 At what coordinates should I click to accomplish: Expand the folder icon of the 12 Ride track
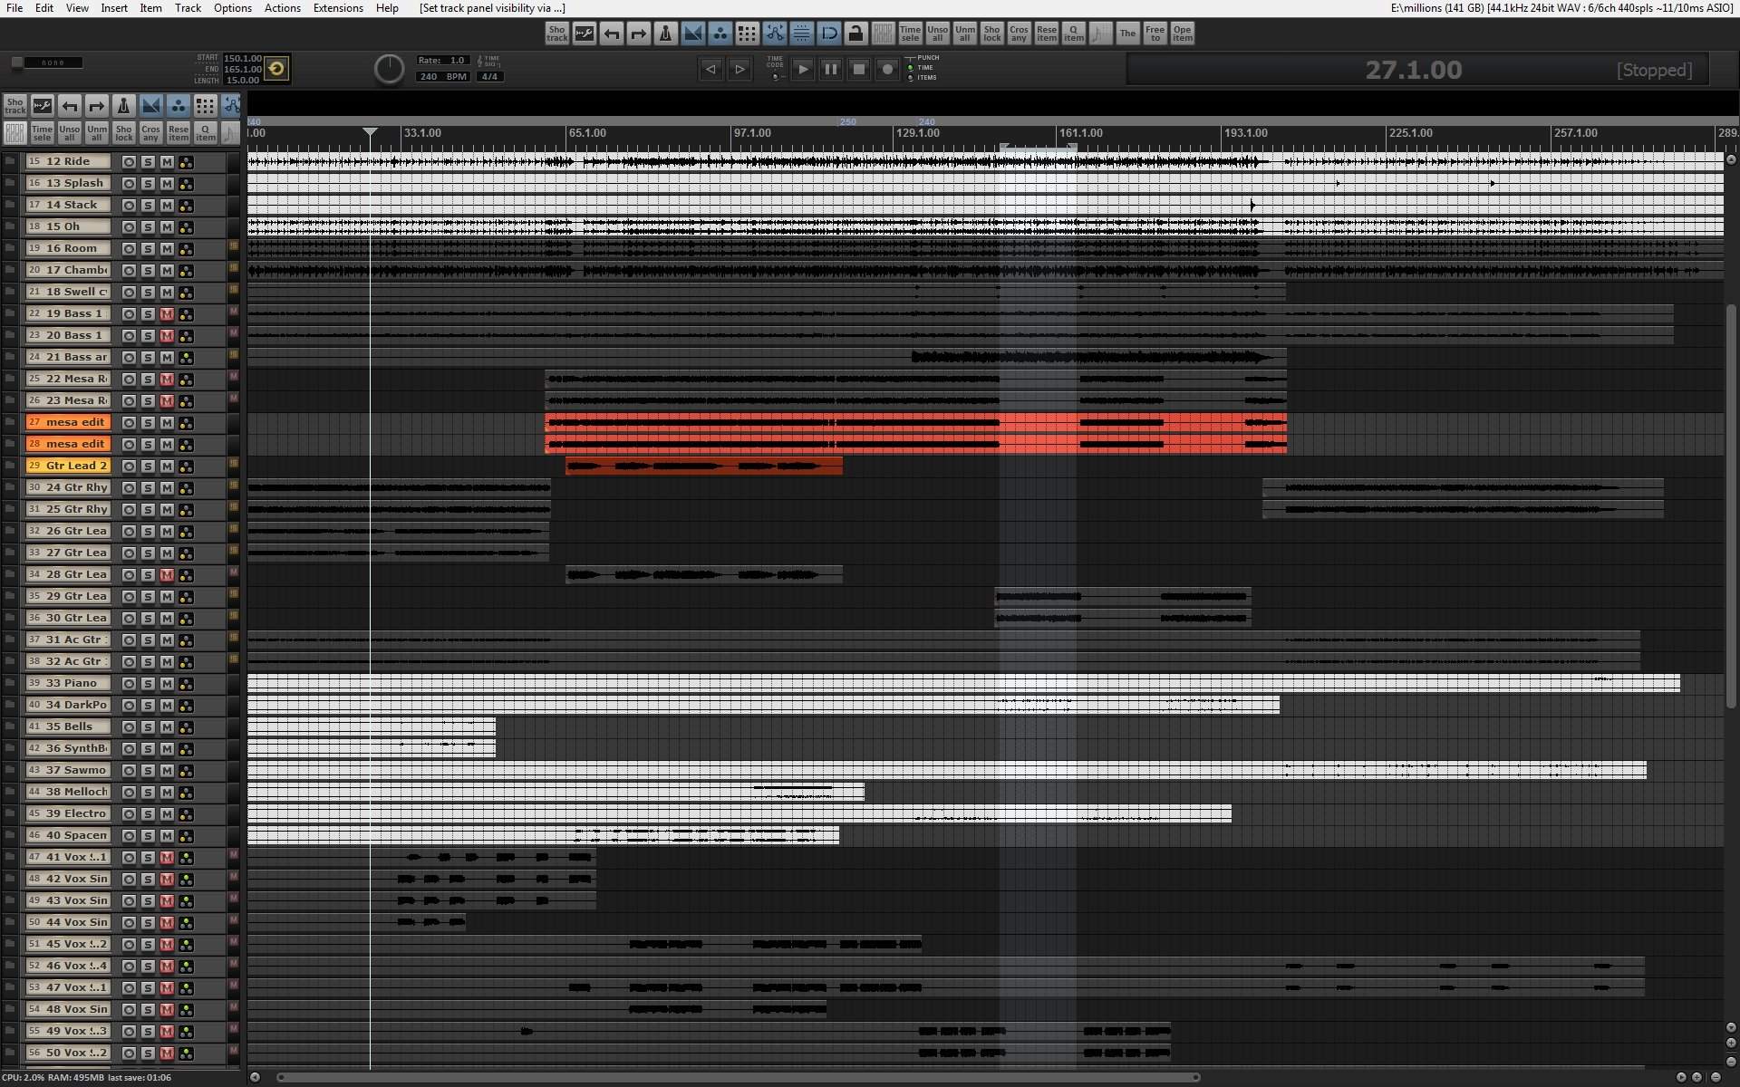(x=10, y=162)
